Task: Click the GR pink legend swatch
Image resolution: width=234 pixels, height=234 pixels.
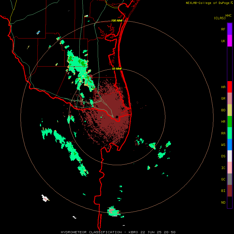Action: pos(230,99)
